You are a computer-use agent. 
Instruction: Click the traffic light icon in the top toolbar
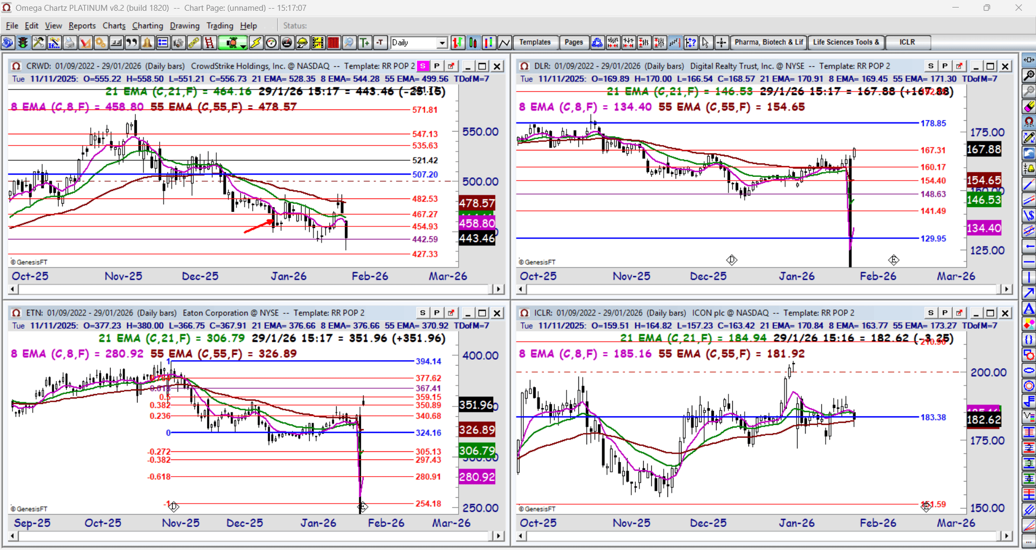(x=23, y=43)
